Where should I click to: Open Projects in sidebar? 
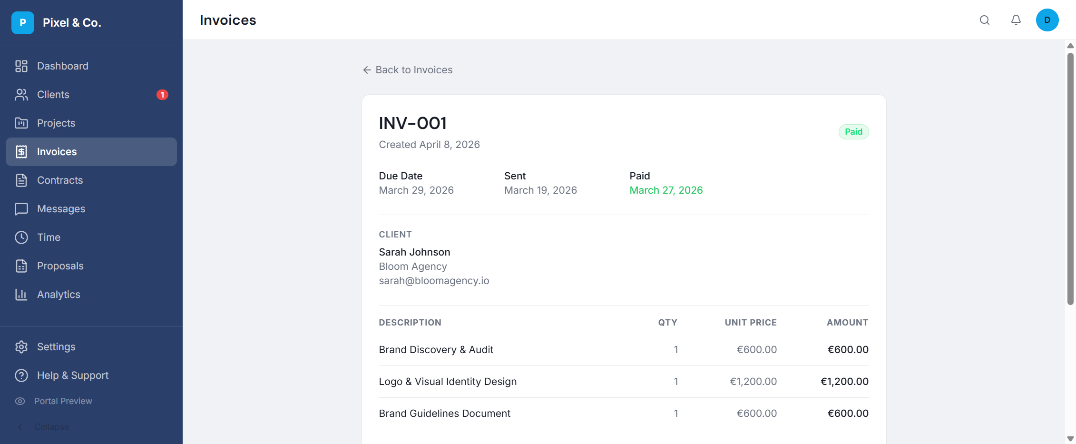pyautogui.click(x=91, y=123)
